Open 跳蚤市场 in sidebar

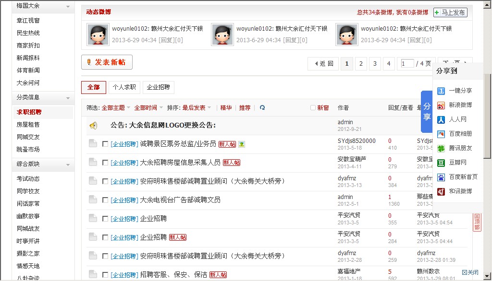pyautogui.click(x=28, y=150)
